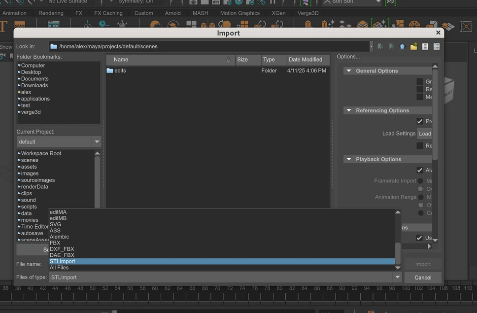Go back to previous folder in Import dialog
Screen dimensions: 477x313
click(380, 46)
